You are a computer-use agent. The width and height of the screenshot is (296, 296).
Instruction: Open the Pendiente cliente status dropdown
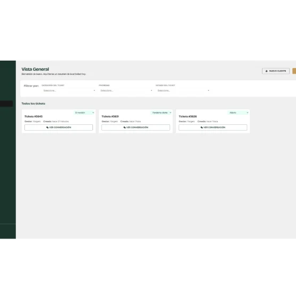[162, 113]
